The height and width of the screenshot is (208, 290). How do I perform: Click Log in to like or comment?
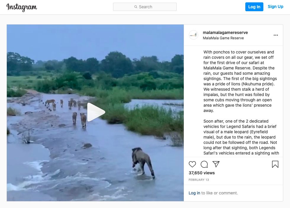click(194, 193)
